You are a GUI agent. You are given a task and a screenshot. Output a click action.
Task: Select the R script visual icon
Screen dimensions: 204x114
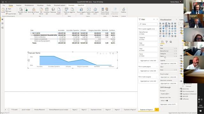172,34
